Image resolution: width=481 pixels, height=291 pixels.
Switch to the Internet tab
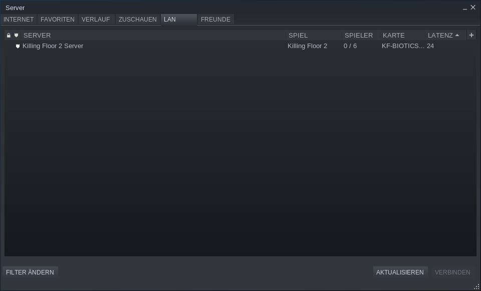click(19, 20)
